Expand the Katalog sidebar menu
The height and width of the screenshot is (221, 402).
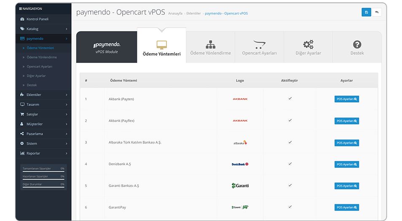coord(43,29)
